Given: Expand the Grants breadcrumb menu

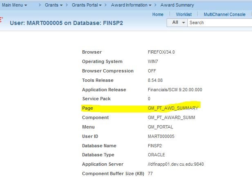Looking at the screenshot, I should [54, 5].
